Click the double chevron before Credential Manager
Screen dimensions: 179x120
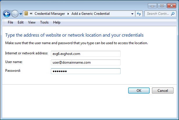(x=31, y=14)
